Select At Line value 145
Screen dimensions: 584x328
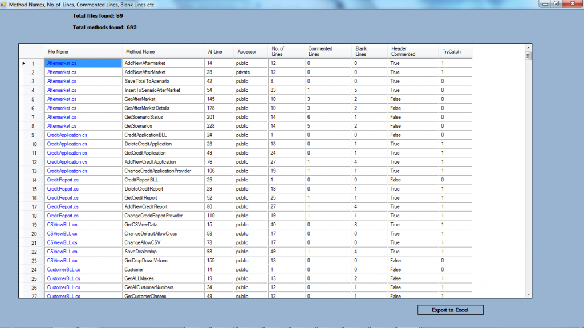219,99
